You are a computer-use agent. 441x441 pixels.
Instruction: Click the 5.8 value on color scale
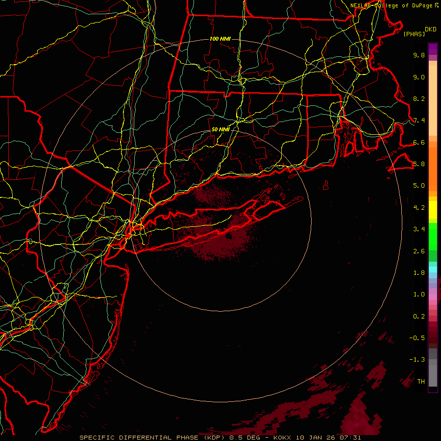(419, 164)
